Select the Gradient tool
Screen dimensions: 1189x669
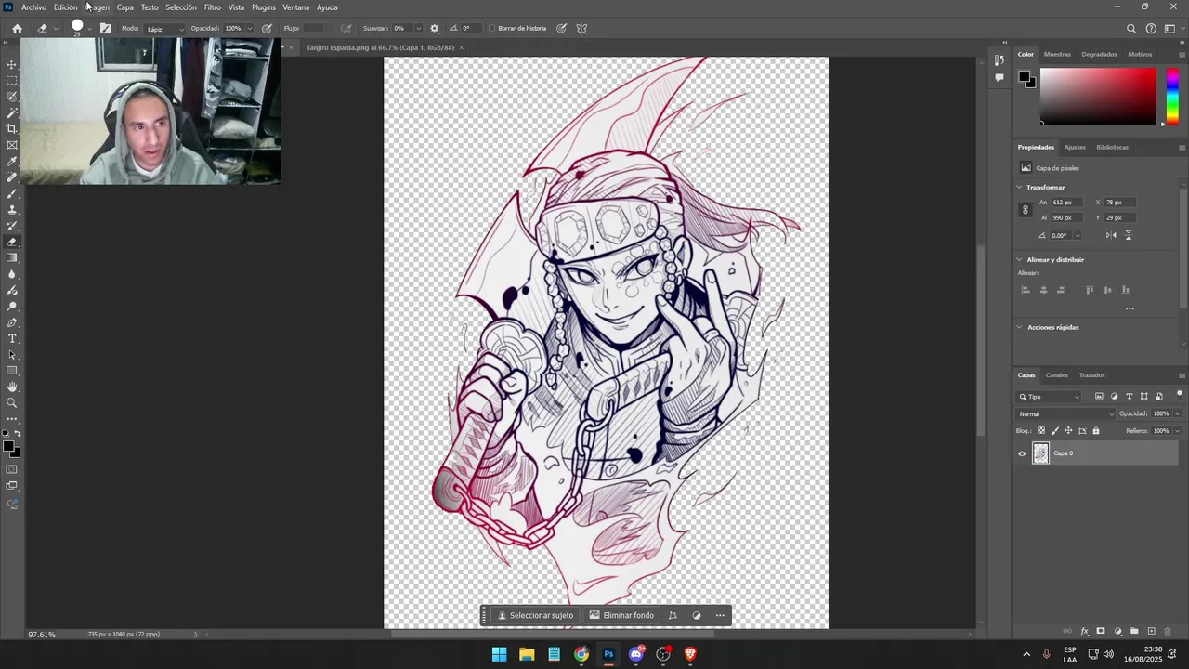12,257
